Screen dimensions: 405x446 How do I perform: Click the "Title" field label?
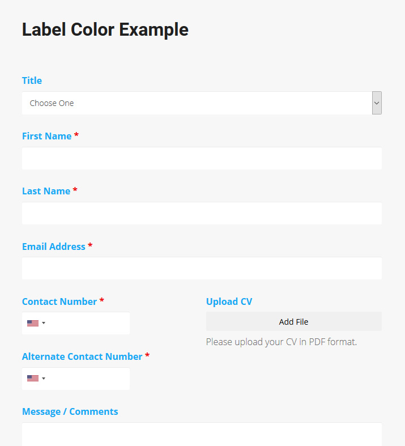click(x=32, y=80)
